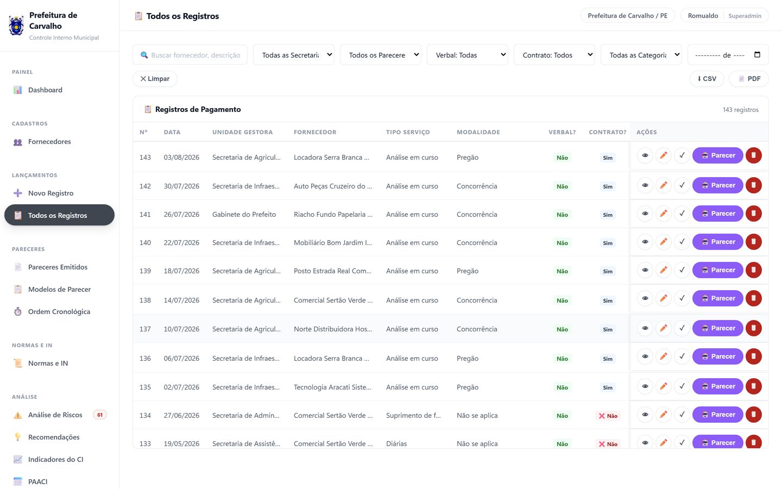Export records as CSV

[707, 79]
